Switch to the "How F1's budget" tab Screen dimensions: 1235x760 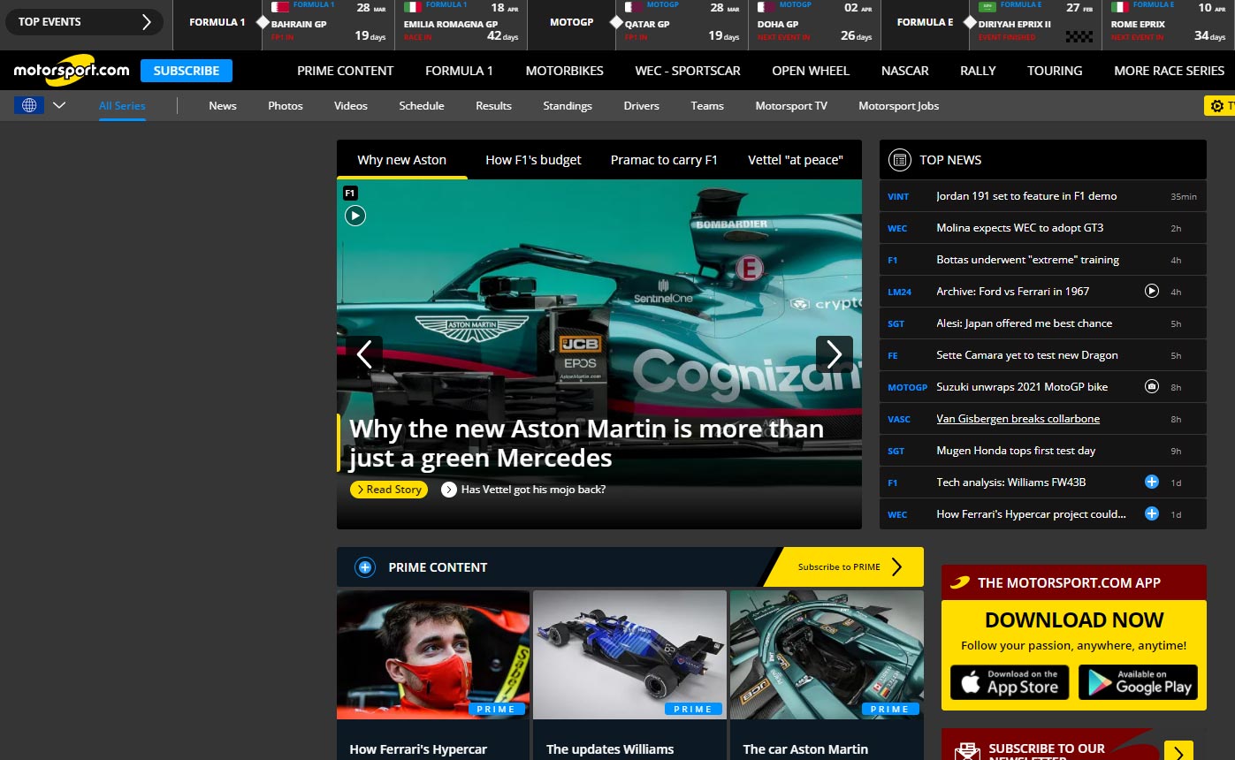[x=532, y=160]
